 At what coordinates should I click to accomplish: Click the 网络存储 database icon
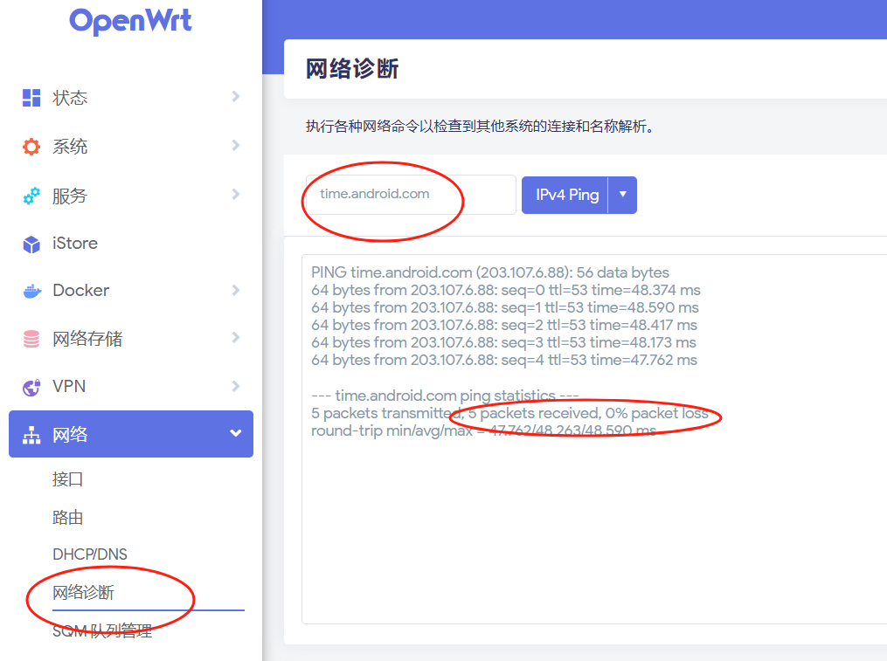pyautogui.click(x=31, y=339)
